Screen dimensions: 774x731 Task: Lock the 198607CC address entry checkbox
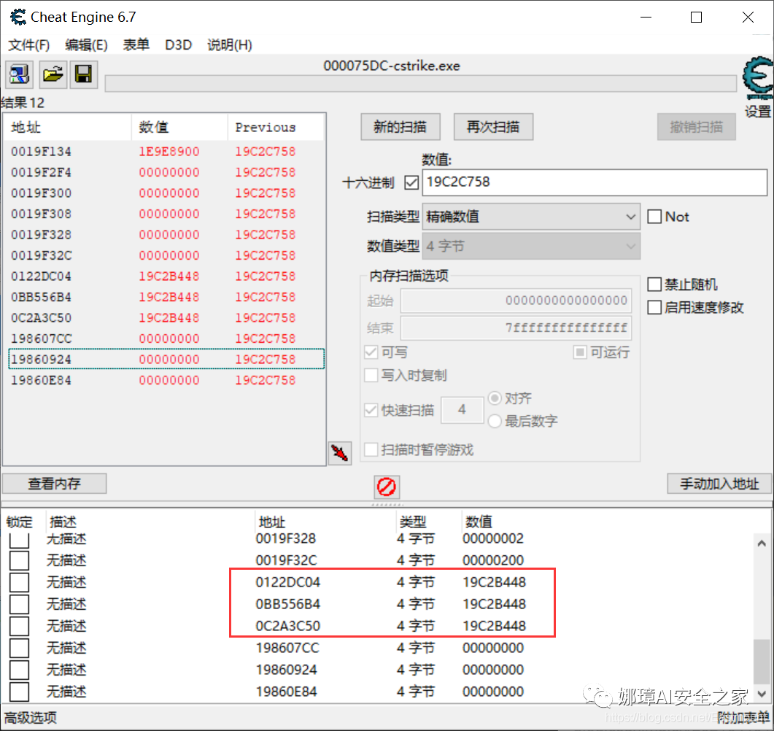pyautogui.click(x=19, y=648)
